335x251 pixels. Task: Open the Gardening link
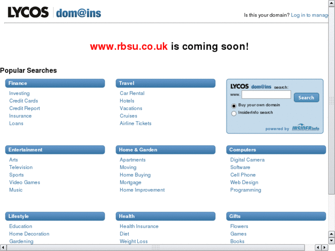[x=21, y=241]
